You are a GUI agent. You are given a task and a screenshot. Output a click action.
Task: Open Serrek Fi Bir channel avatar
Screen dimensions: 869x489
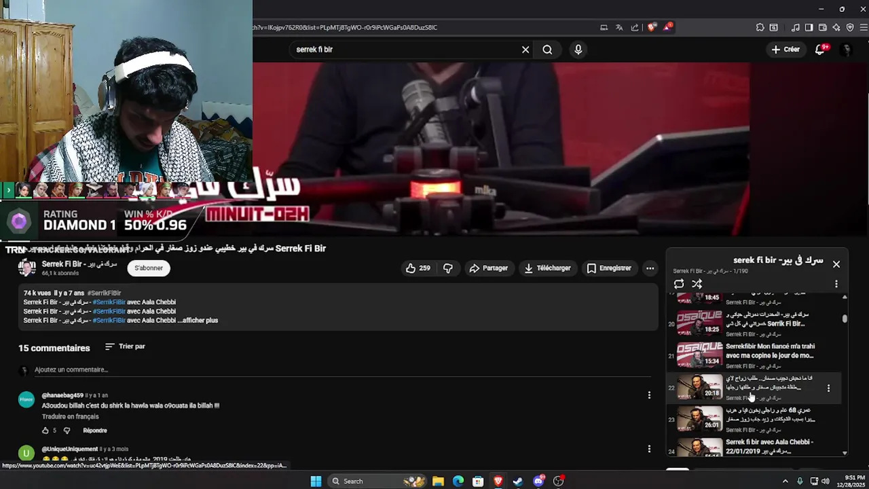point(27,268)
